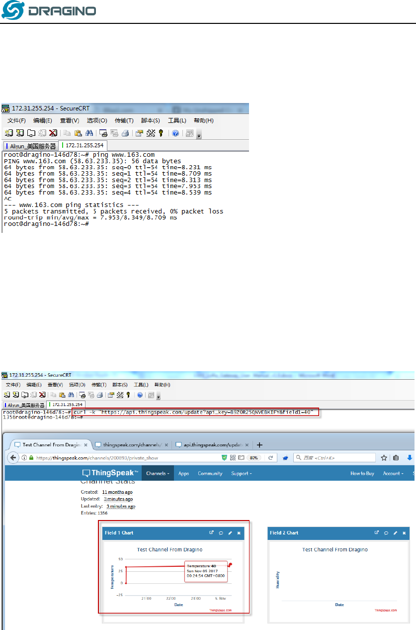Click QR code icon in browser address bar
The image size is (416, 630).
coord(232,457)
